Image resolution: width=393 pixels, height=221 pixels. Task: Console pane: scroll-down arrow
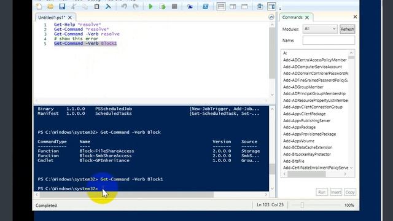click(x=272, y=188)
